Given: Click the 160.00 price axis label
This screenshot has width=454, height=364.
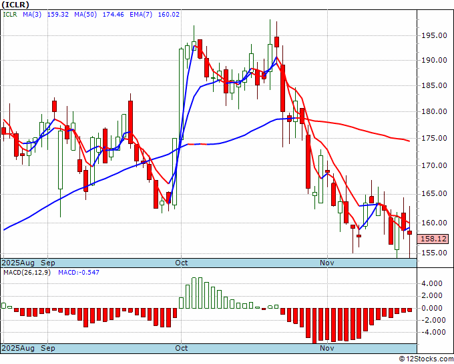Looking at the screenshot, I should coord(433,223).
